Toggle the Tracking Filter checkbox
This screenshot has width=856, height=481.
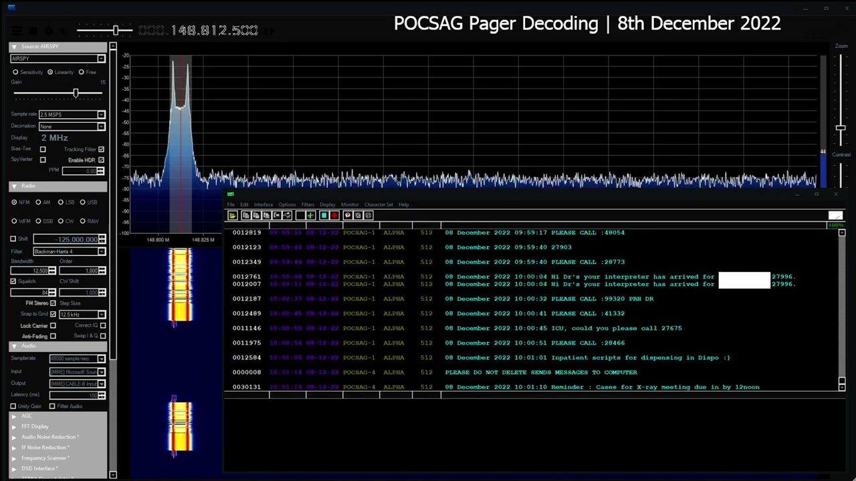[102, 149]
